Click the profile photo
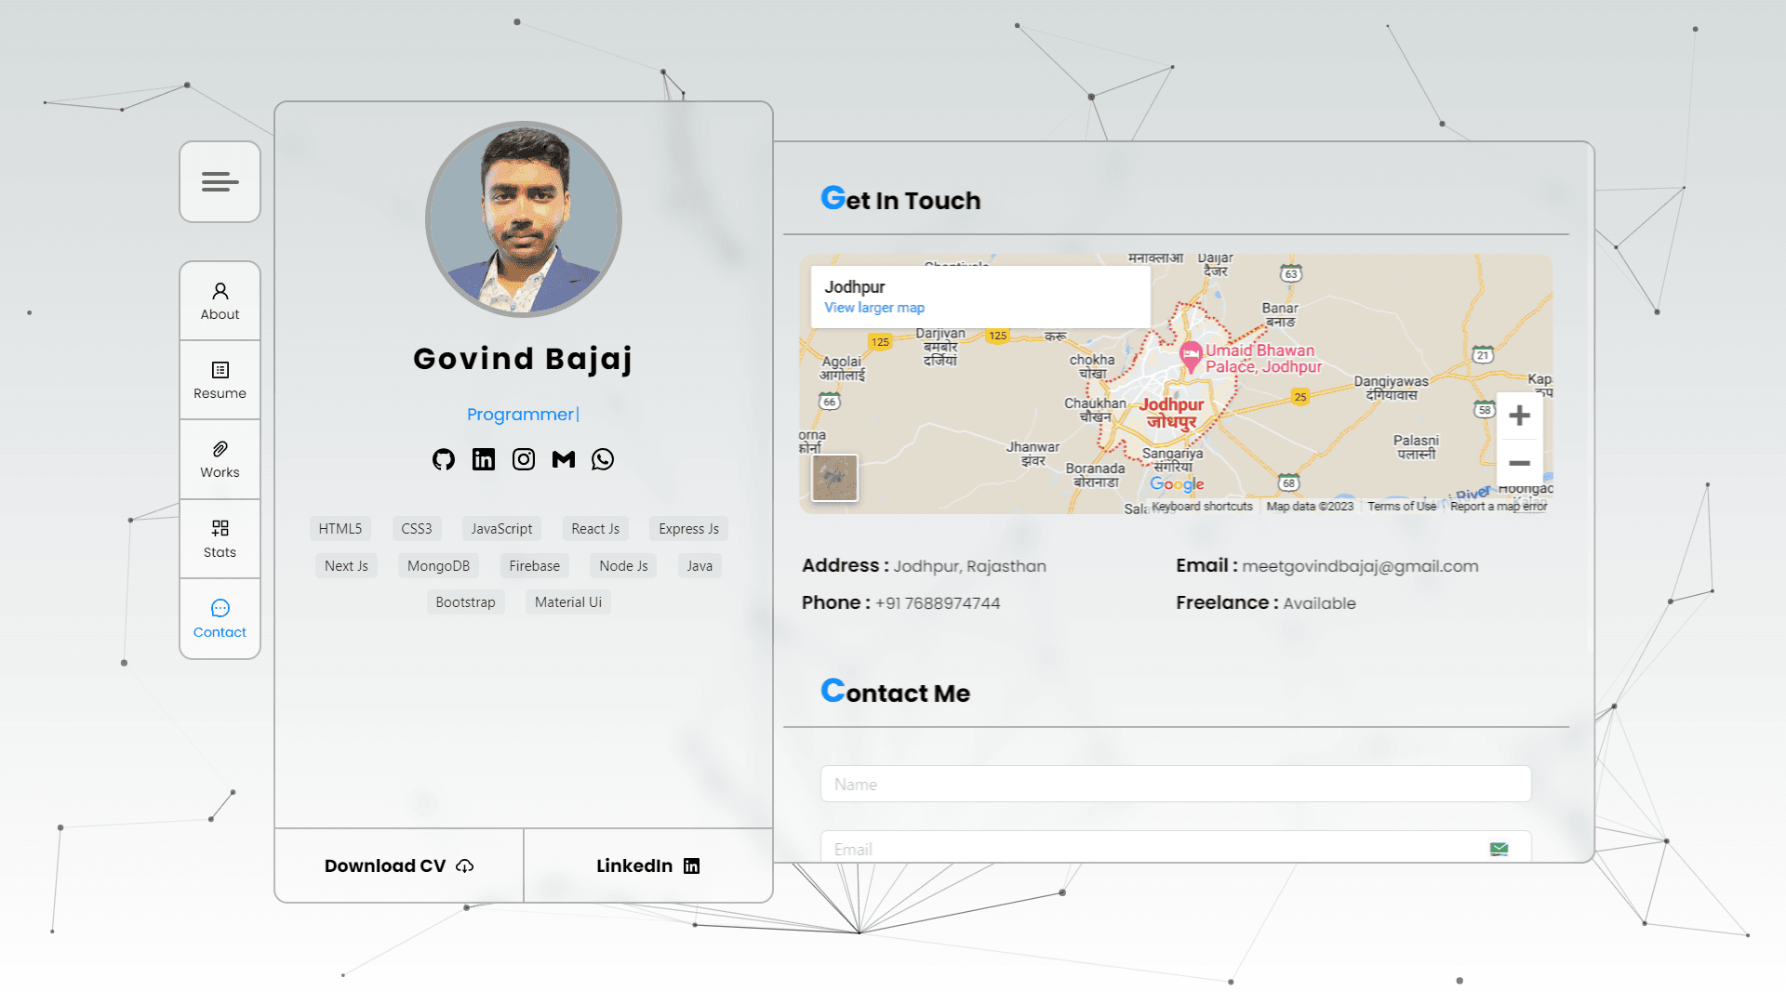 pyautogui.click(x=524, y=219)
